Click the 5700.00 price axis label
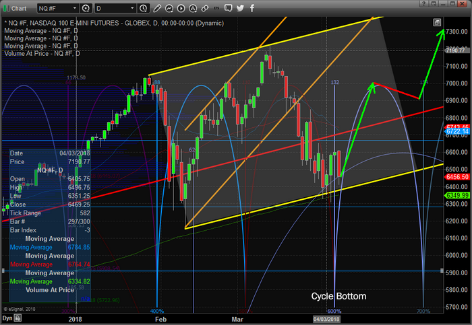This screenshot has width=472, height=325. (456, 307)
